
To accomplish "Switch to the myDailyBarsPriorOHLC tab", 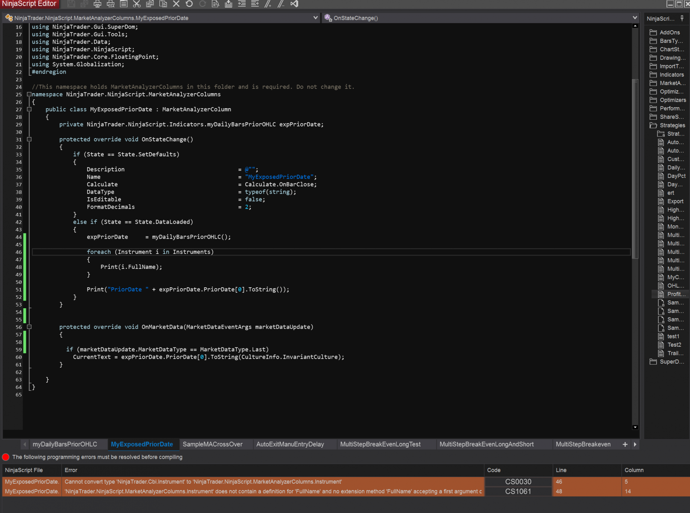I will [65, 444].
